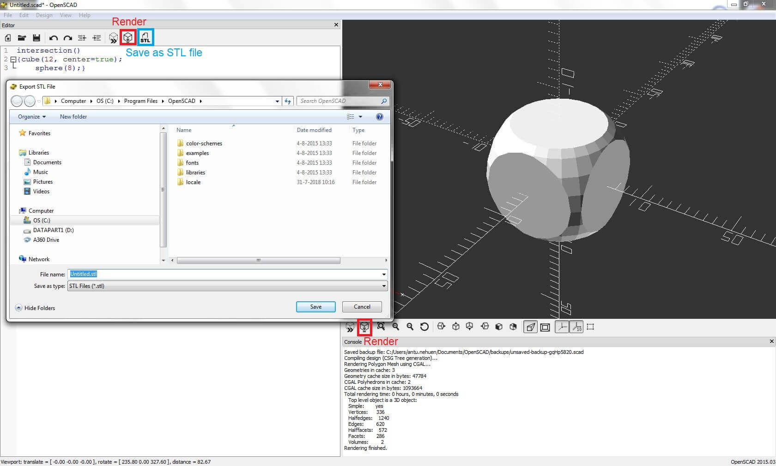Open the View menu
The image size is (776, 466).
[x=65, y=15]
